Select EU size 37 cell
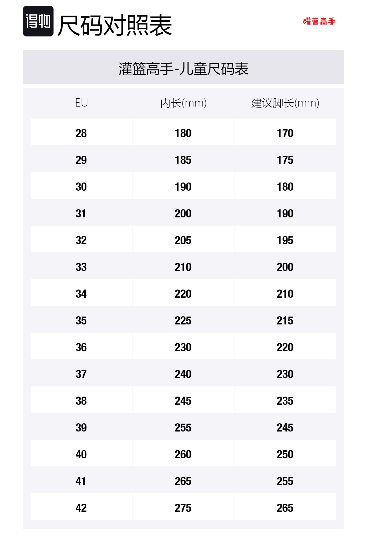367x549 pixels. [81, 374]
